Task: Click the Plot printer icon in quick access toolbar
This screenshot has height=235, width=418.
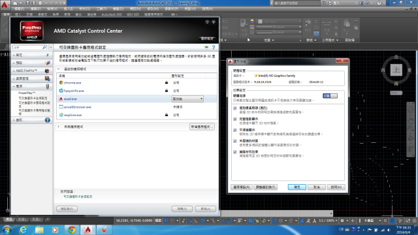Action: (x=40, y=3)
